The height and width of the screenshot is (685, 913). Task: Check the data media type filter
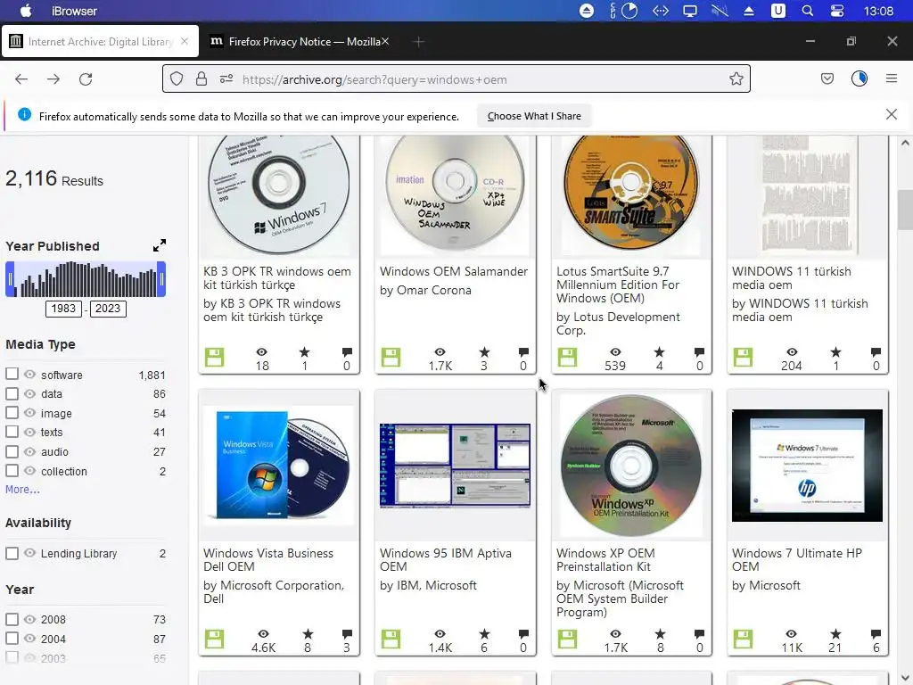12,393
